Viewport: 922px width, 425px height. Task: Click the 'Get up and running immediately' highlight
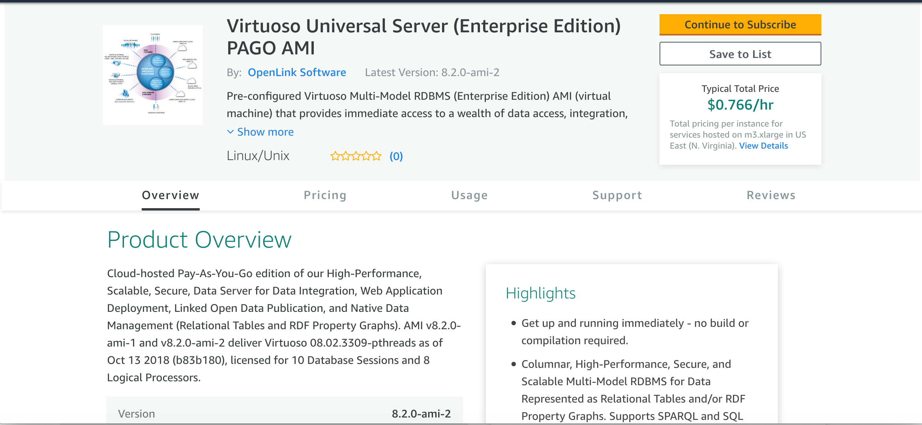pyautogui.click(x=635, y=332)
